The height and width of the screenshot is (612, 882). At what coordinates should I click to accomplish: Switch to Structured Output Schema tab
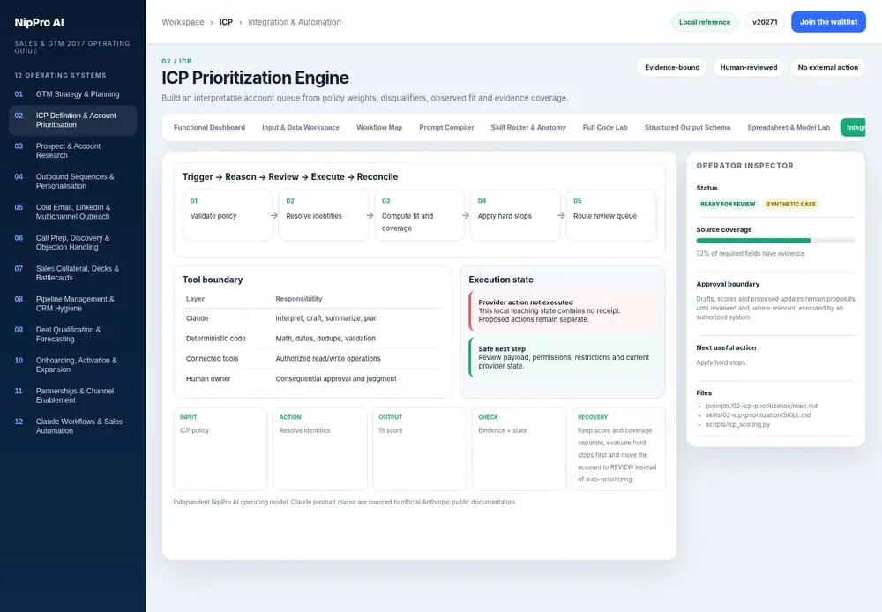click(687, 127)
